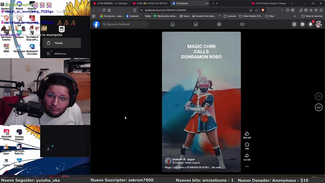Open the browser extensions puzzle icon
The width and height of the screenshot is (325, 183).
287,10
